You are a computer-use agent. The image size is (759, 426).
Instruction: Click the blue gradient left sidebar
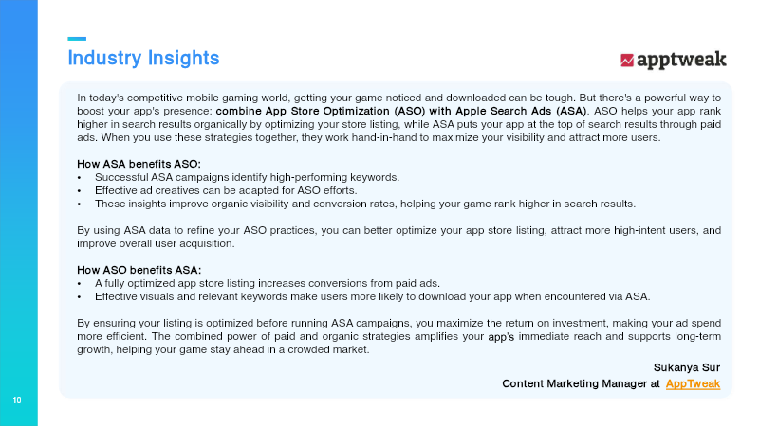click(18, 208)
